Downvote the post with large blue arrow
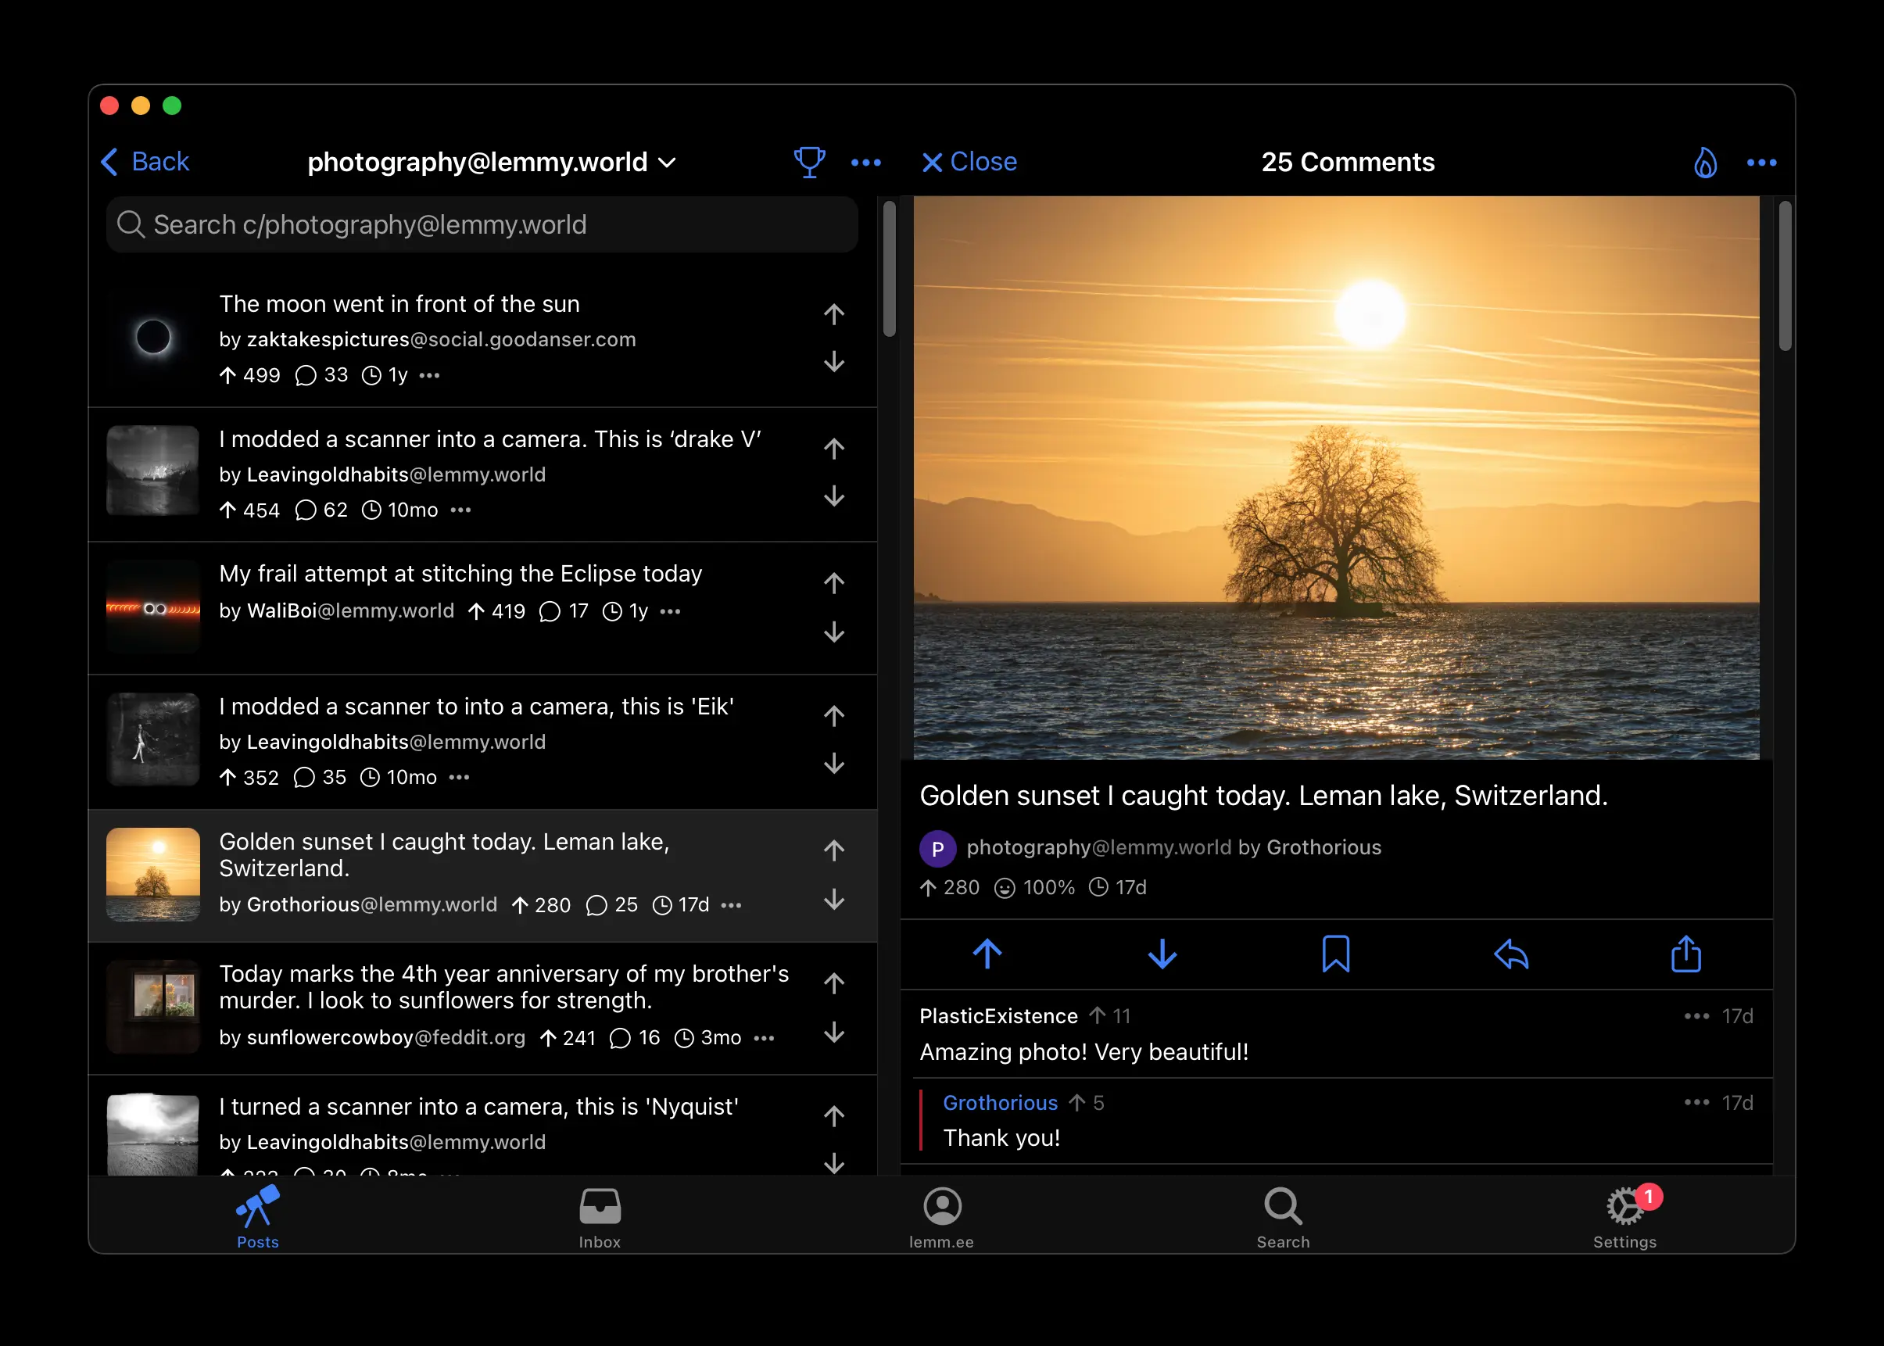Viewport: 1884px width, 1346px height. [1162, 954]
